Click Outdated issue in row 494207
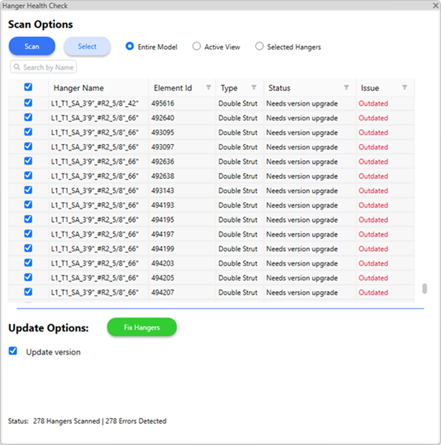The width and height of the screenshot is (441, 445). point(373,292)
